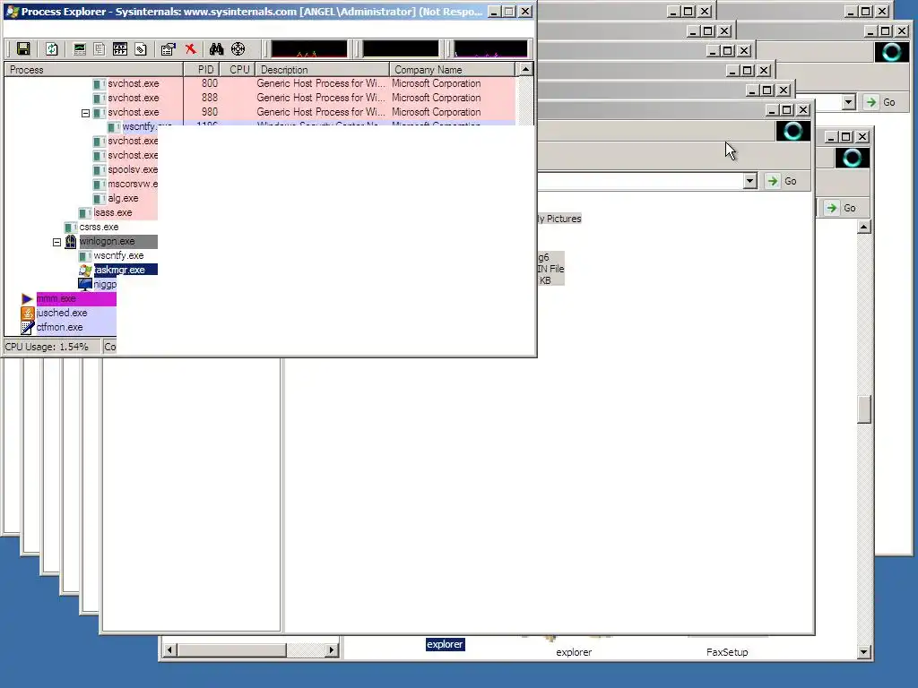Click the CPU Usage 1.54% status bar entry
Image resolution: width=918 pixels, height=688 pixels.
coord(51,347)
